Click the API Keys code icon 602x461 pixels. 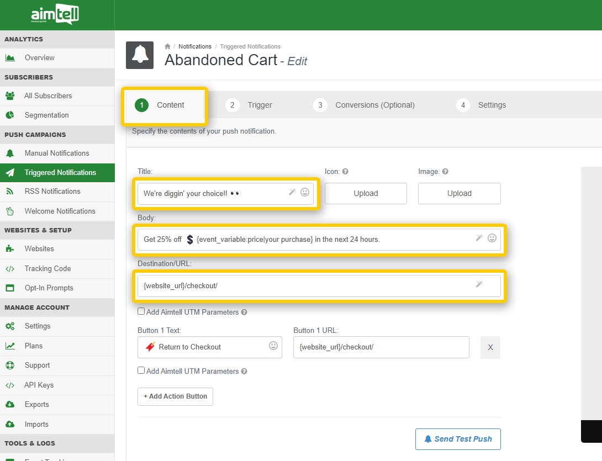[10, 385]
